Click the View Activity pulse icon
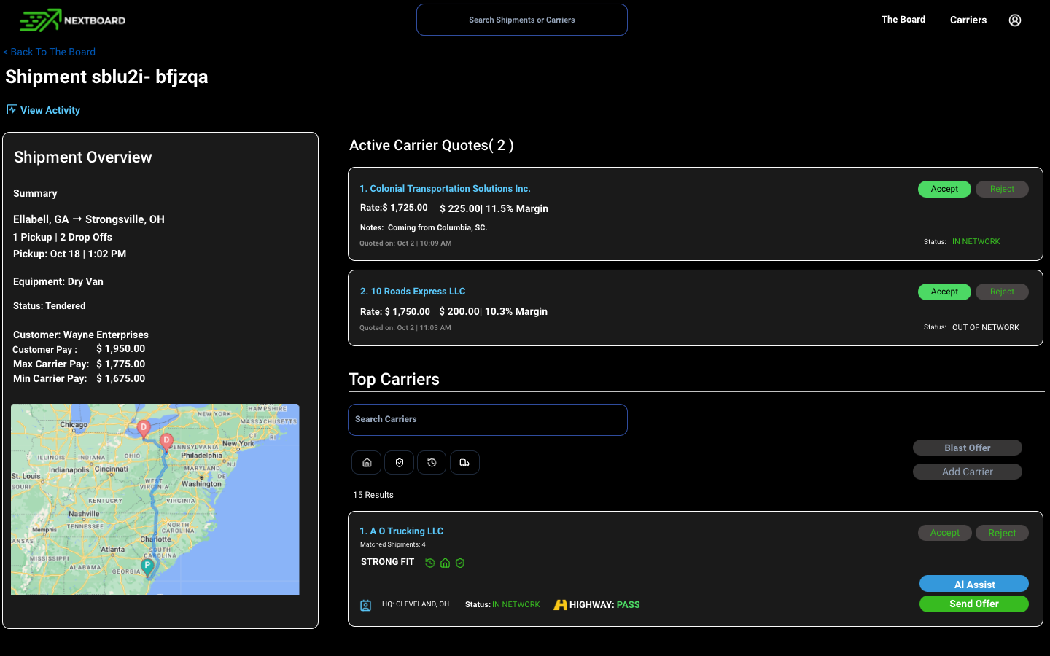Image resolution: width=1050 pixels, height=656 pixels. (x=12, y=109)
